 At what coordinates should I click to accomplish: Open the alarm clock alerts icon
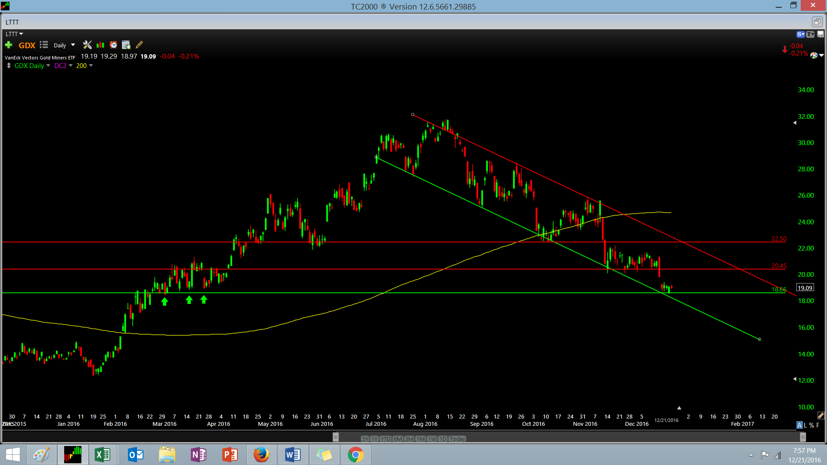tap(113, 45)
